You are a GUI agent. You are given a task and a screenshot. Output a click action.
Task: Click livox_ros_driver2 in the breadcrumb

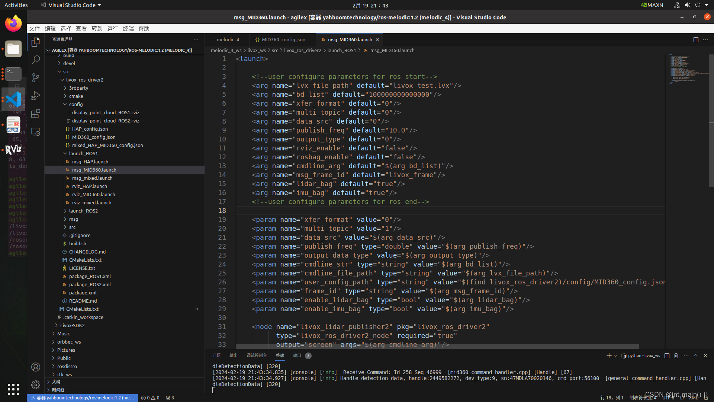pos(303,50)
